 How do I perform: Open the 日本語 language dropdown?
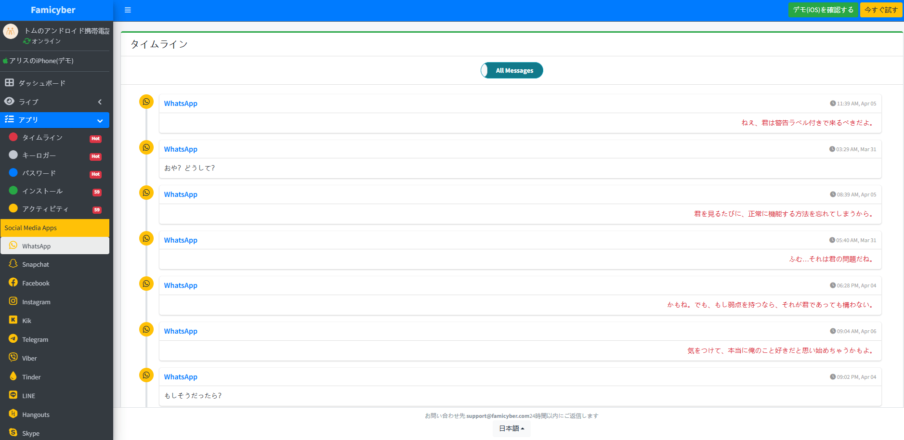(x=511, y=428)
